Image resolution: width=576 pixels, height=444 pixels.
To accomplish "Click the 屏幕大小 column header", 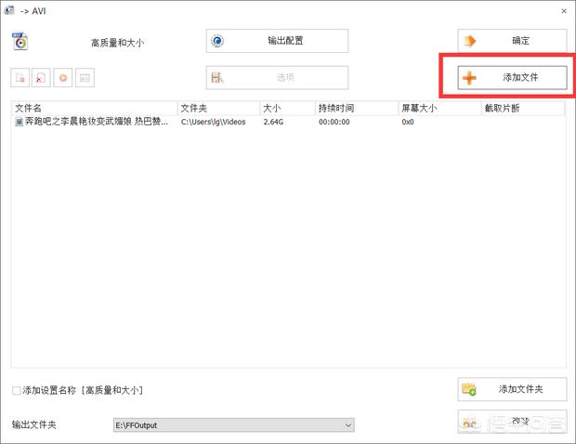I will click(x=439, y=109).
